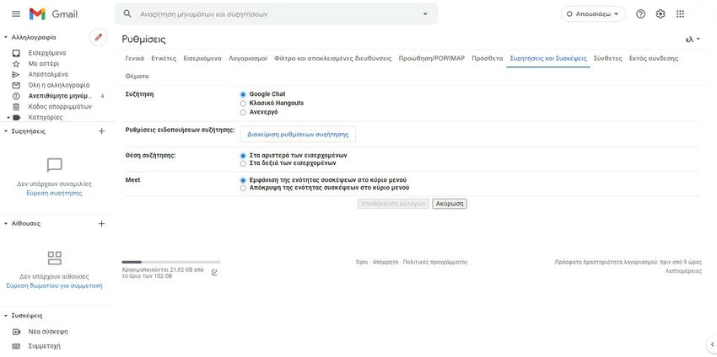
Task: Click the label icon for Κατηγορίες
Action: [17, 117]
